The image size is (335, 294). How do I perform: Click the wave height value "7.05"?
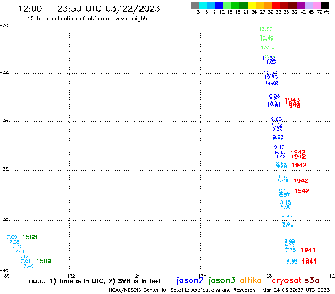click(x=14, y=242)
